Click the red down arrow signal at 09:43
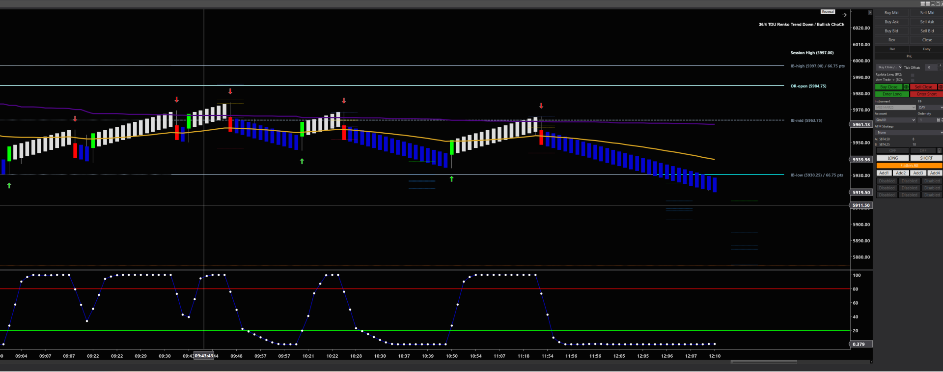943x372 pixels. coord(230,91)
